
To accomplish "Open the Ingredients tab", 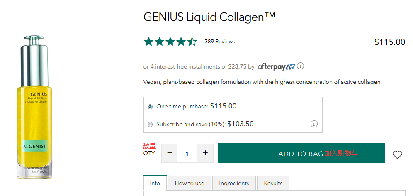I will 234,183.
